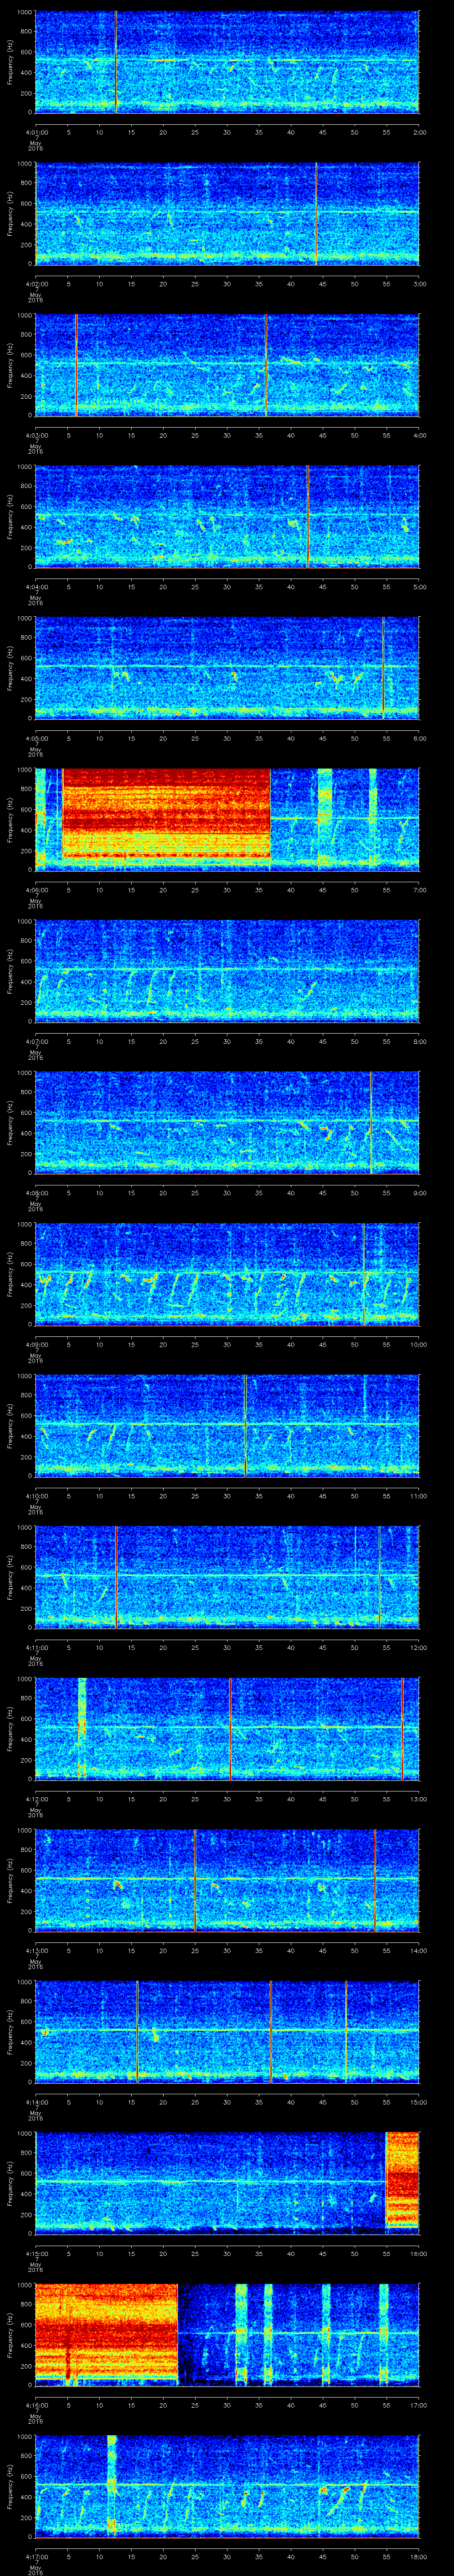The width and height of the screenshot is (454, 2576).
Task: Click the 4:14:00 start time label
Action: [x=36, y=2101]
